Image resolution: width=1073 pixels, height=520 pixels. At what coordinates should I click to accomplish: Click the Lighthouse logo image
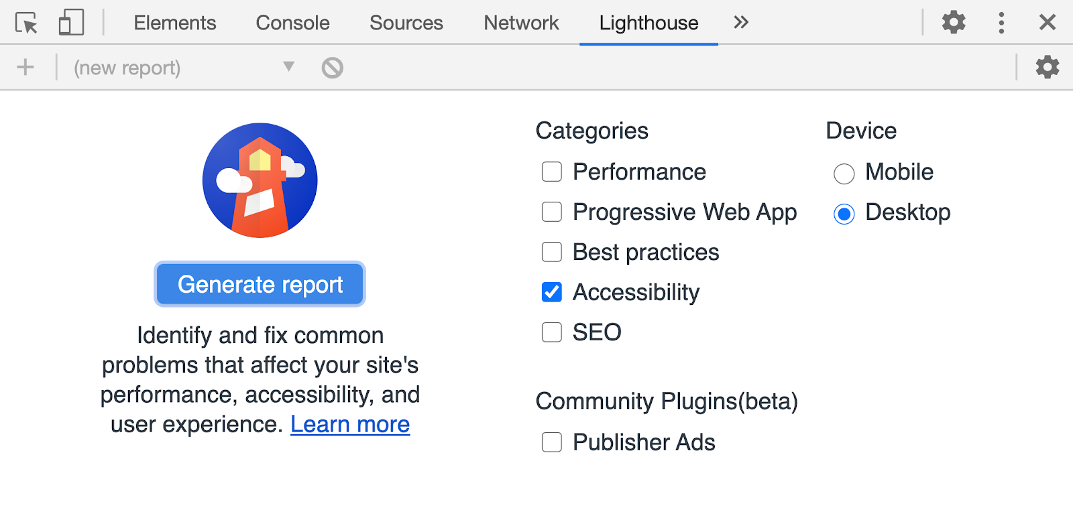click(x=260, y=180)
